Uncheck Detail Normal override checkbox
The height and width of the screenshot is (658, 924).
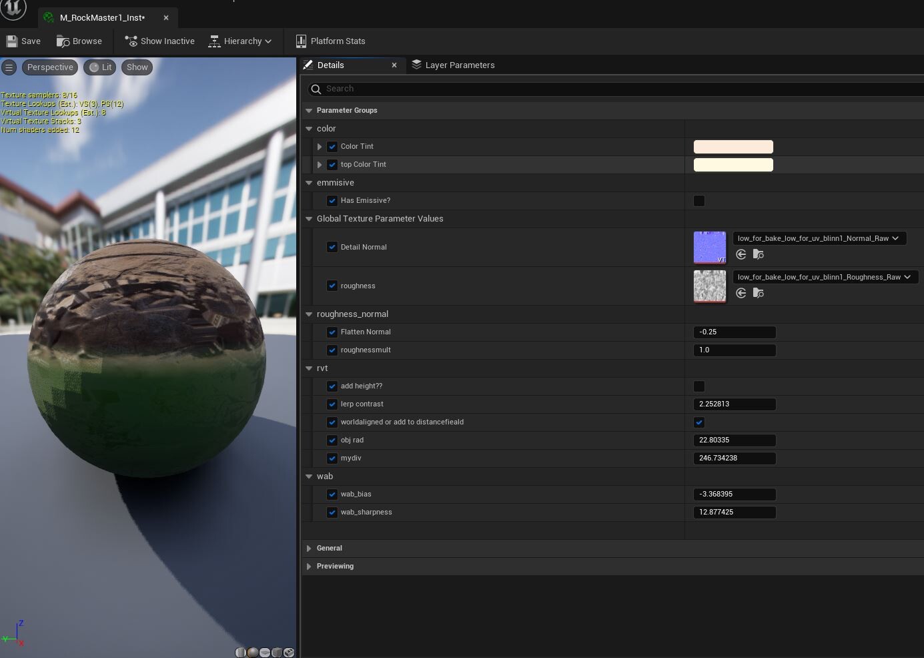(x=332, y=247)
